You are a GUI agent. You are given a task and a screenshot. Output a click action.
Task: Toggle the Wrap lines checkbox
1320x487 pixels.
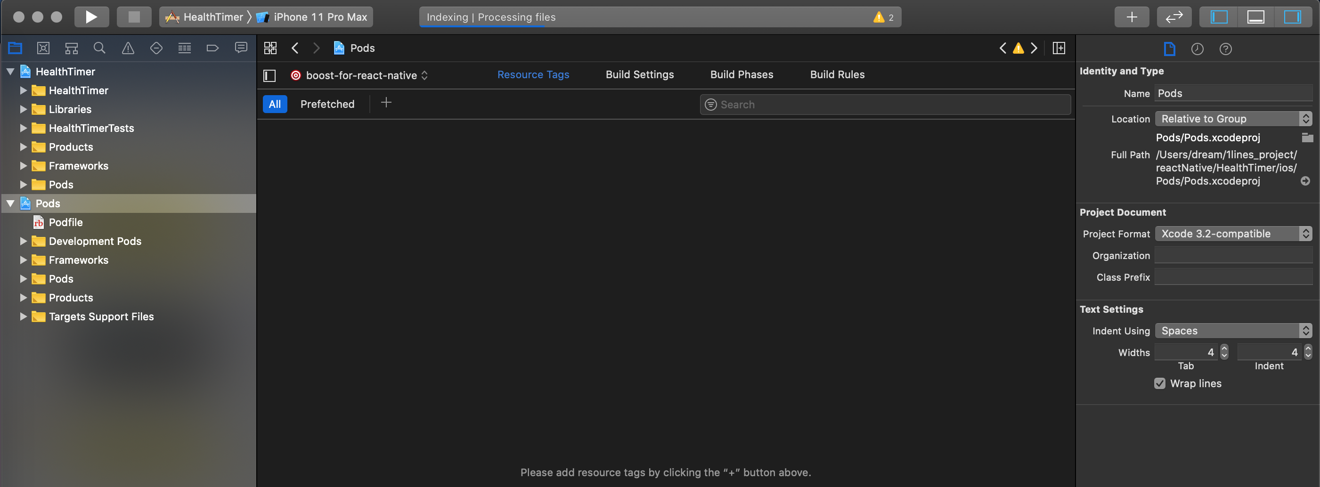pyautogui.click(x=1160, y=383)
